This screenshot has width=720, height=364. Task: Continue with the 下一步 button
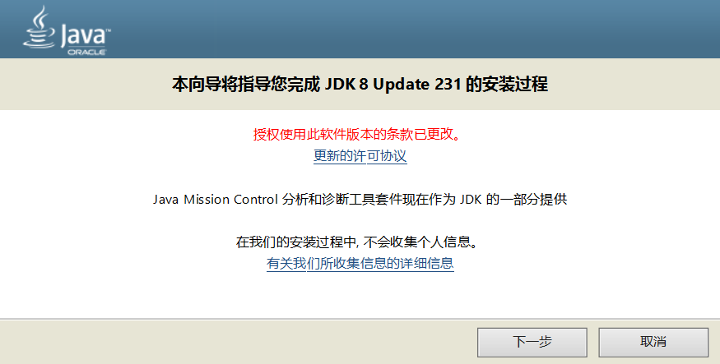tap(532, 342)
